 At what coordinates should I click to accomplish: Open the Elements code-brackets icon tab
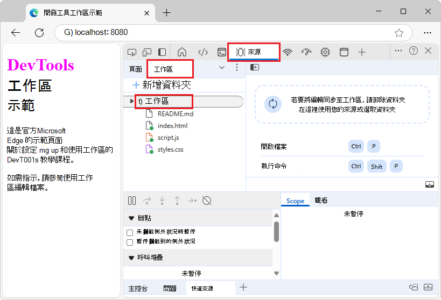(x=203, y=52)
